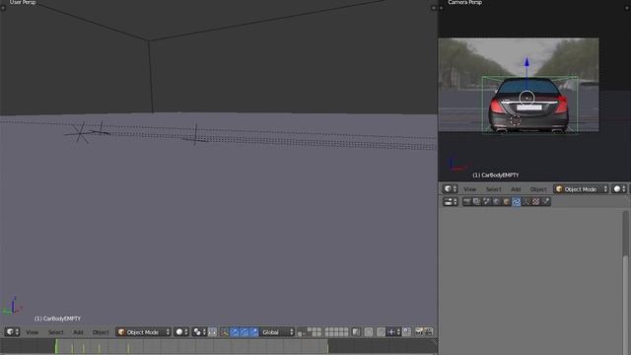Click white manipulator circle on car

click(526, 99)
